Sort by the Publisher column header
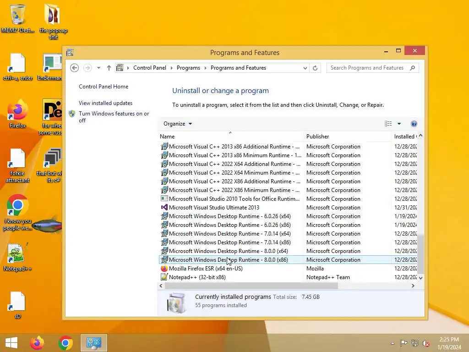The image size is (469, 352). (347, 137)
